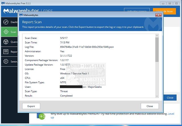
Task: Click the 'Report: Scan' heading
Action: click(x=32, y=22)
